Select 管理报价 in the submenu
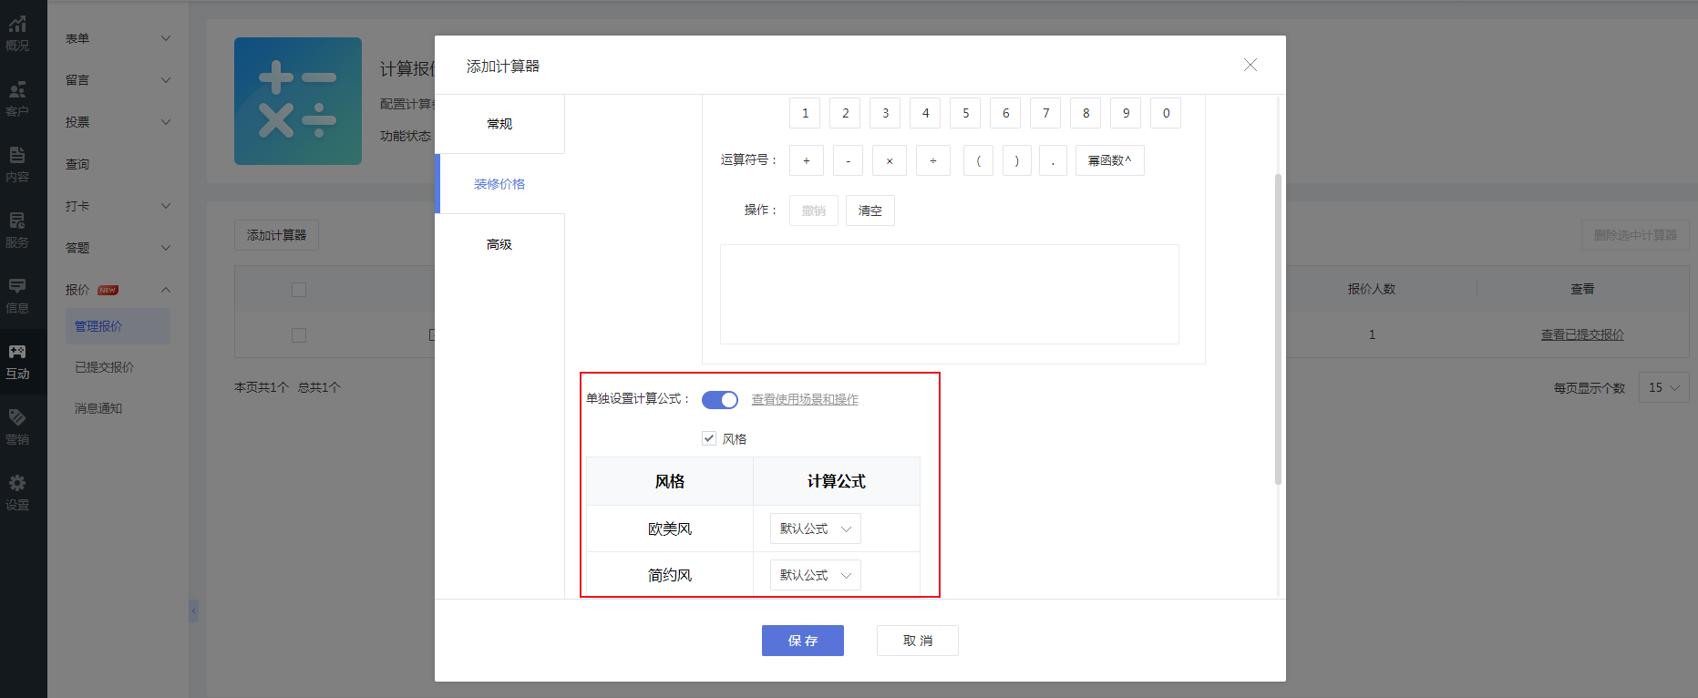 point(118,326)
